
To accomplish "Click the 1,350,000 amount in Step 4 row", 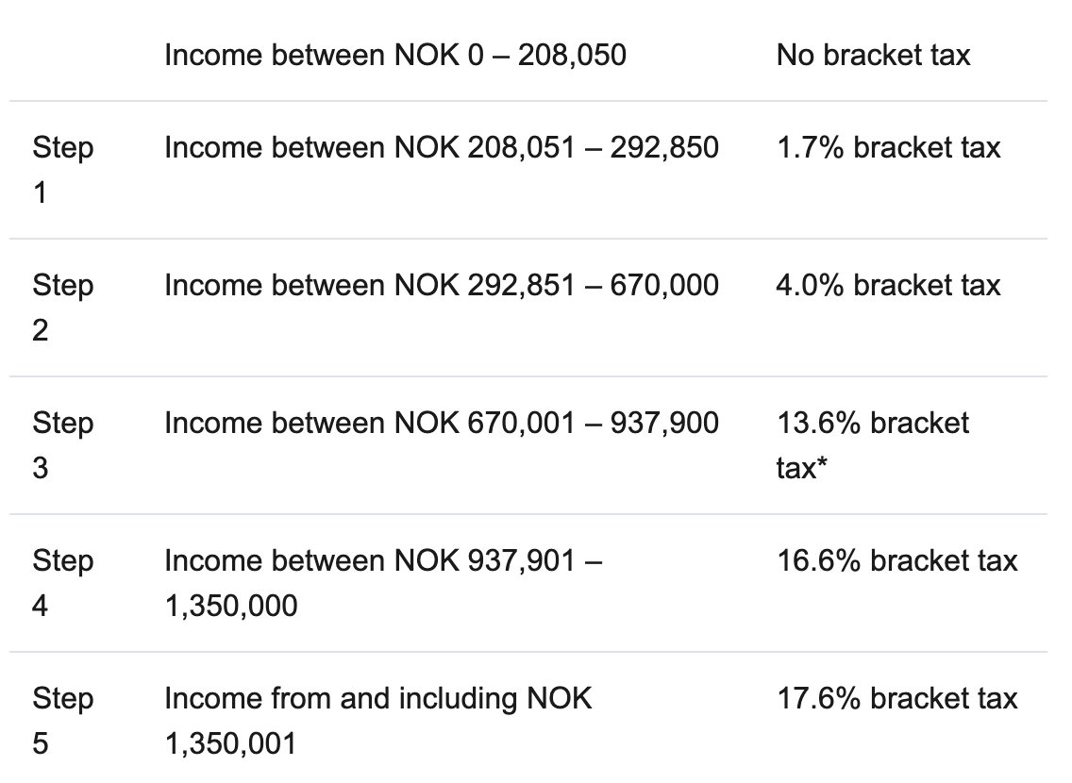I will coord(230,606).
